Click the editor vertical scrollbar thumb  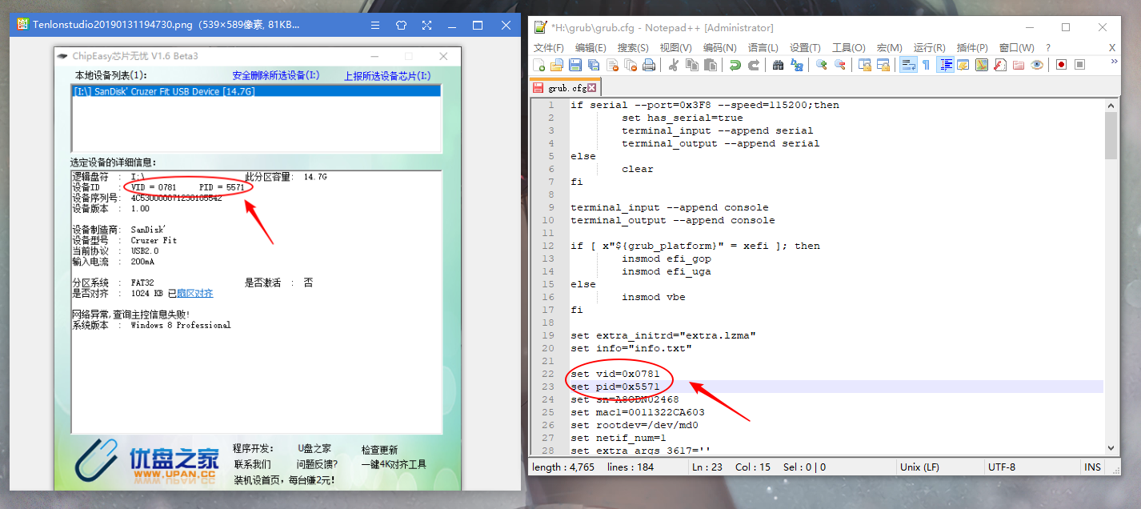[1111, 136]
